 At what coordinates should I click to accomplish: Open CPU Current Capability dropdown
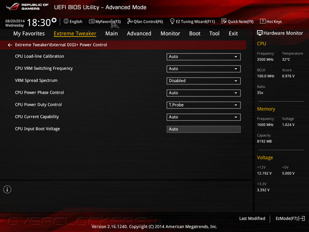pos(203,117)
